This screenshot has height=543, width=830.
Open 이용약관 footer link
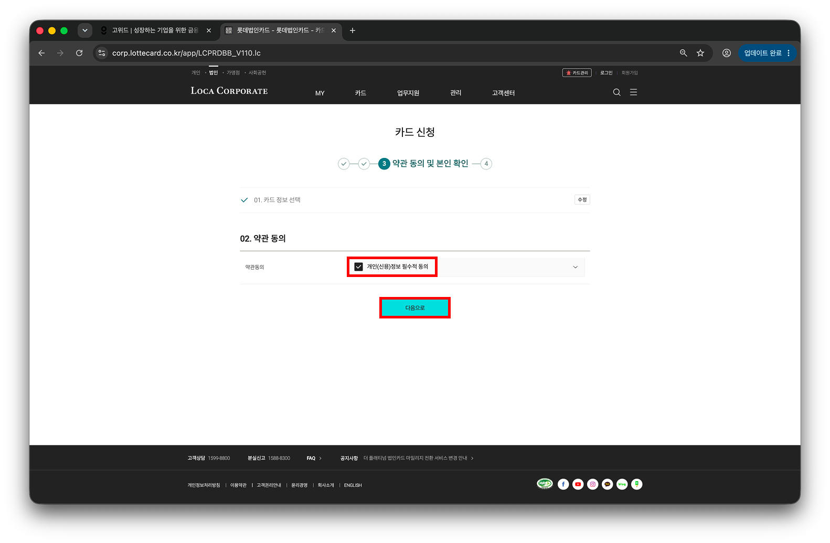click(x=238, y=485)
